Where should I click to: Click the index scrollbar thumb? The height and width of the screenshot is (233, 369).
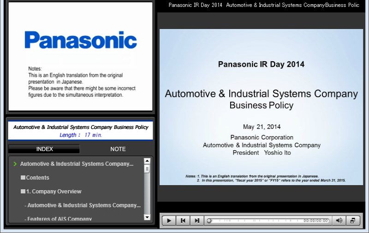click(x=147, y=169)
